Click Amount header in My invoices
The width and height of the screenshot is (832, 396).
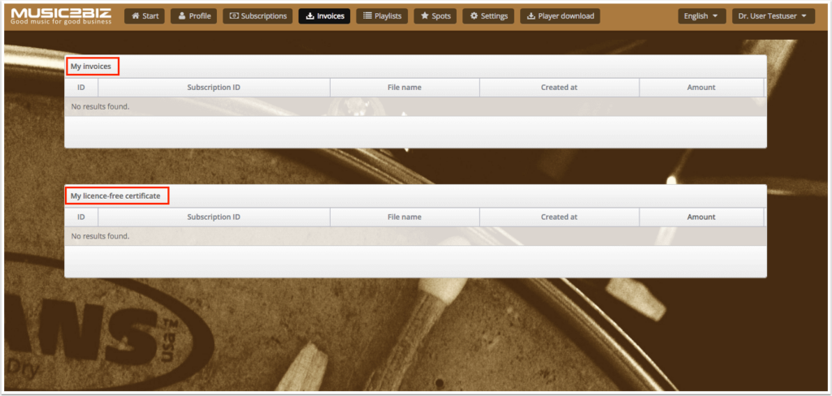pos(701,88)
